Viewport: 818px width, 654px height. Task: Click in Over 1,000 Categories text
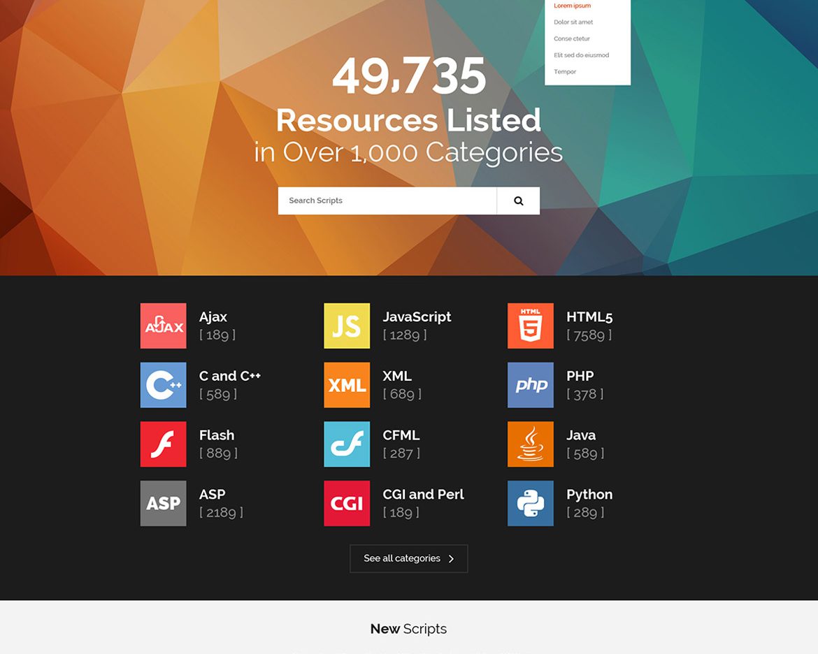click(x=408, y=152)
